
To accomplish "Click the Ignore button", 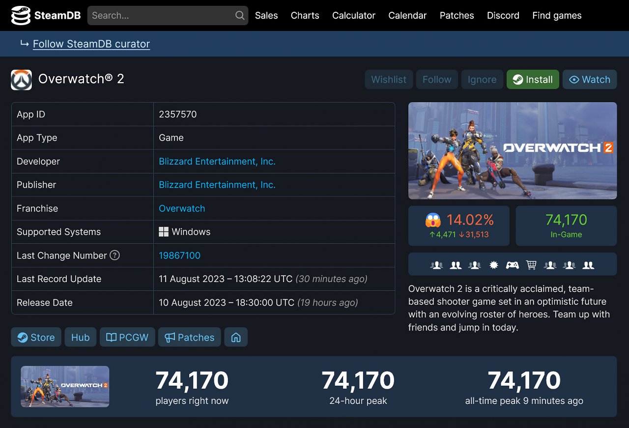I will coord(482,80).
